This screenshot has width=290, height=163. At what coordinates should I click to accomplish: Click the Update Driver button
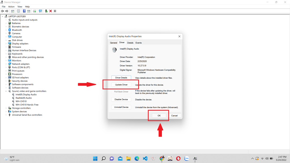[x=121, y=85]
